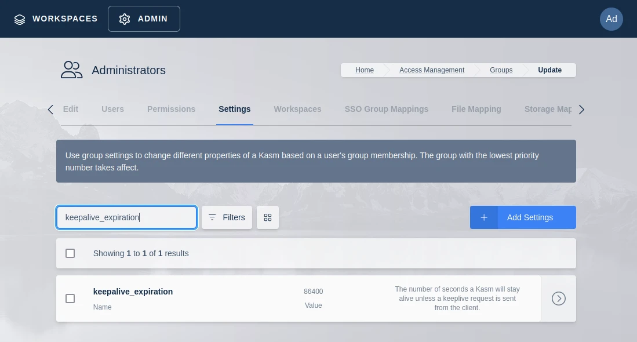The height and width of the screenshot is (342, 637).
Task: Open keepalive_expiration with the arrow circle icon
Action: [x=558, y=299]
